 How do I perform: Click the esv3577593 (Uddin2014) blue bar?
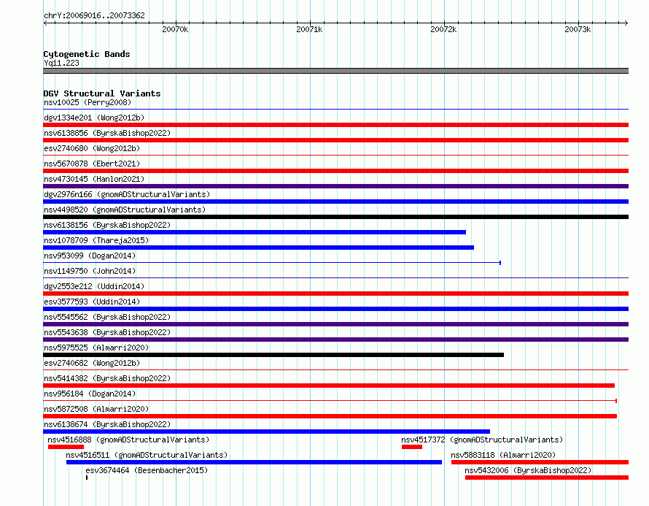point(335,309)
